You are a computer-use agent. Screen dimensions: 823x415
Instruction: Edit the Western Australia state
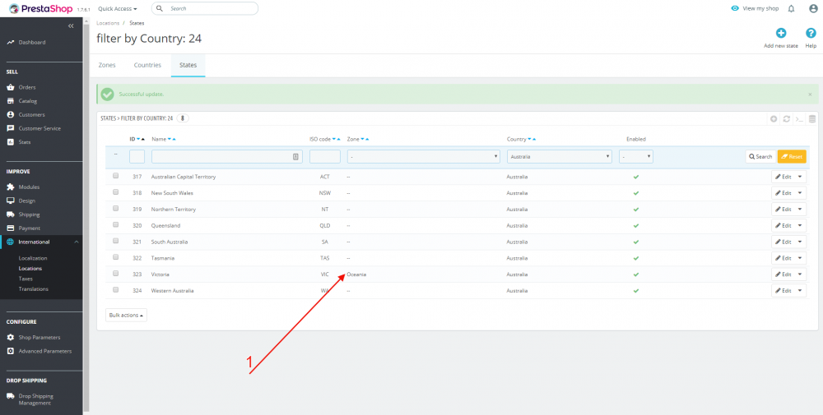coord(783,290)
